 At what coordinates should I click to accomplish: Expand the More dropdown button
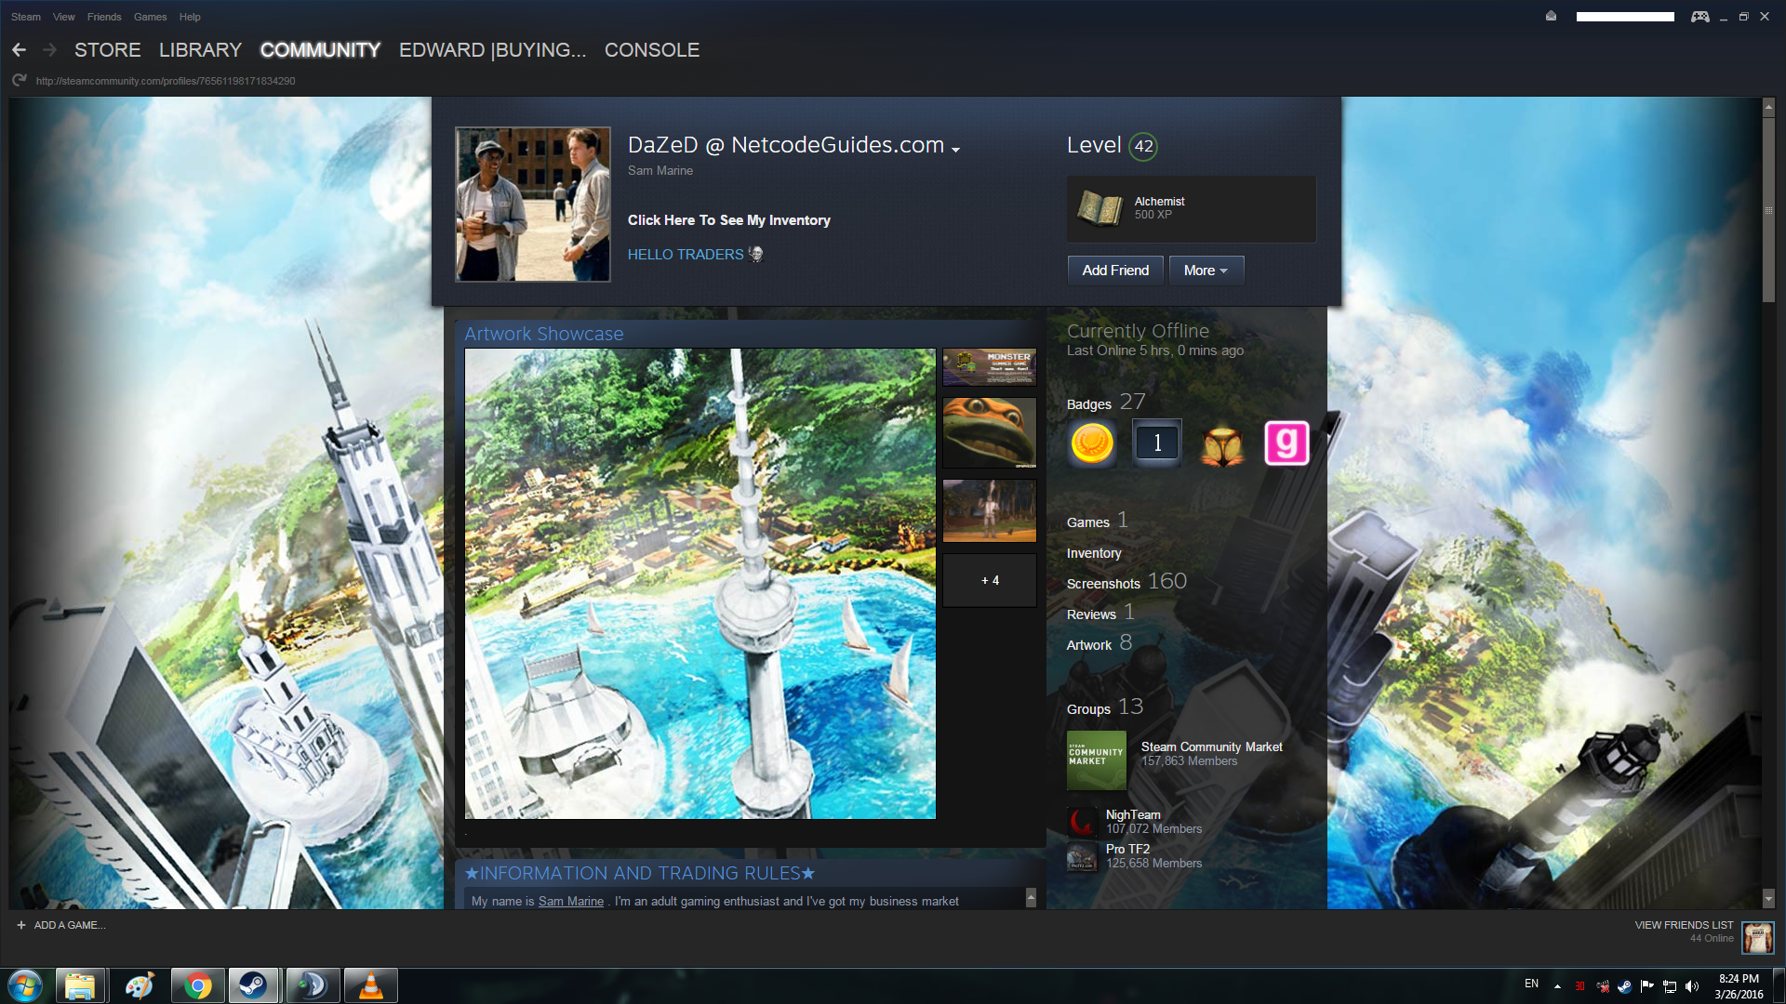1206,271
